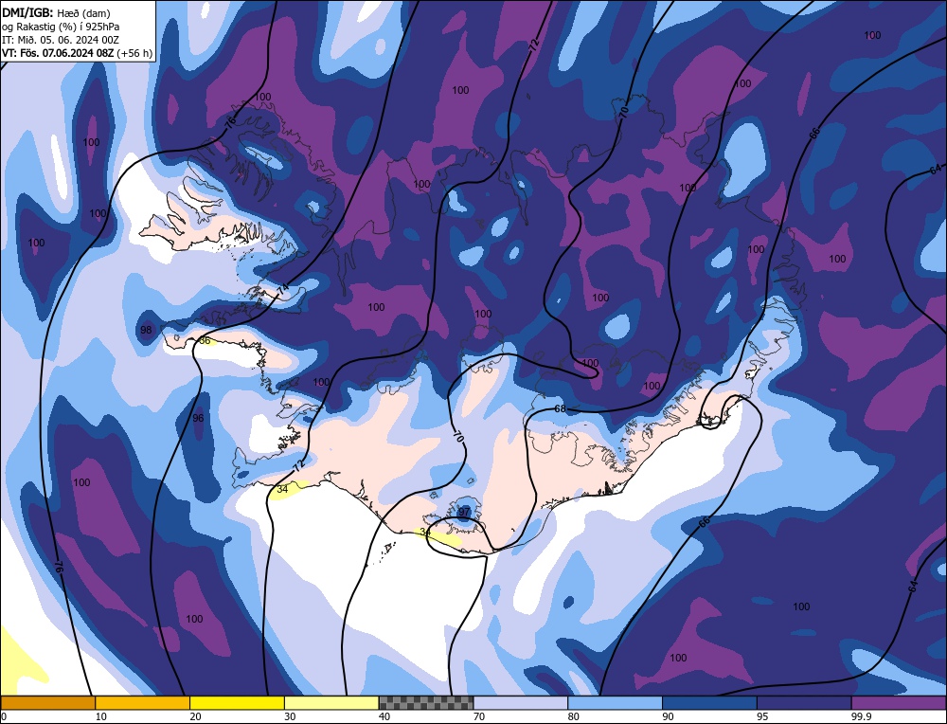Viewport: 947px width, 724px height.
Task: Click the purple legend swatch above 99.9
Action: tap(900, 703)
